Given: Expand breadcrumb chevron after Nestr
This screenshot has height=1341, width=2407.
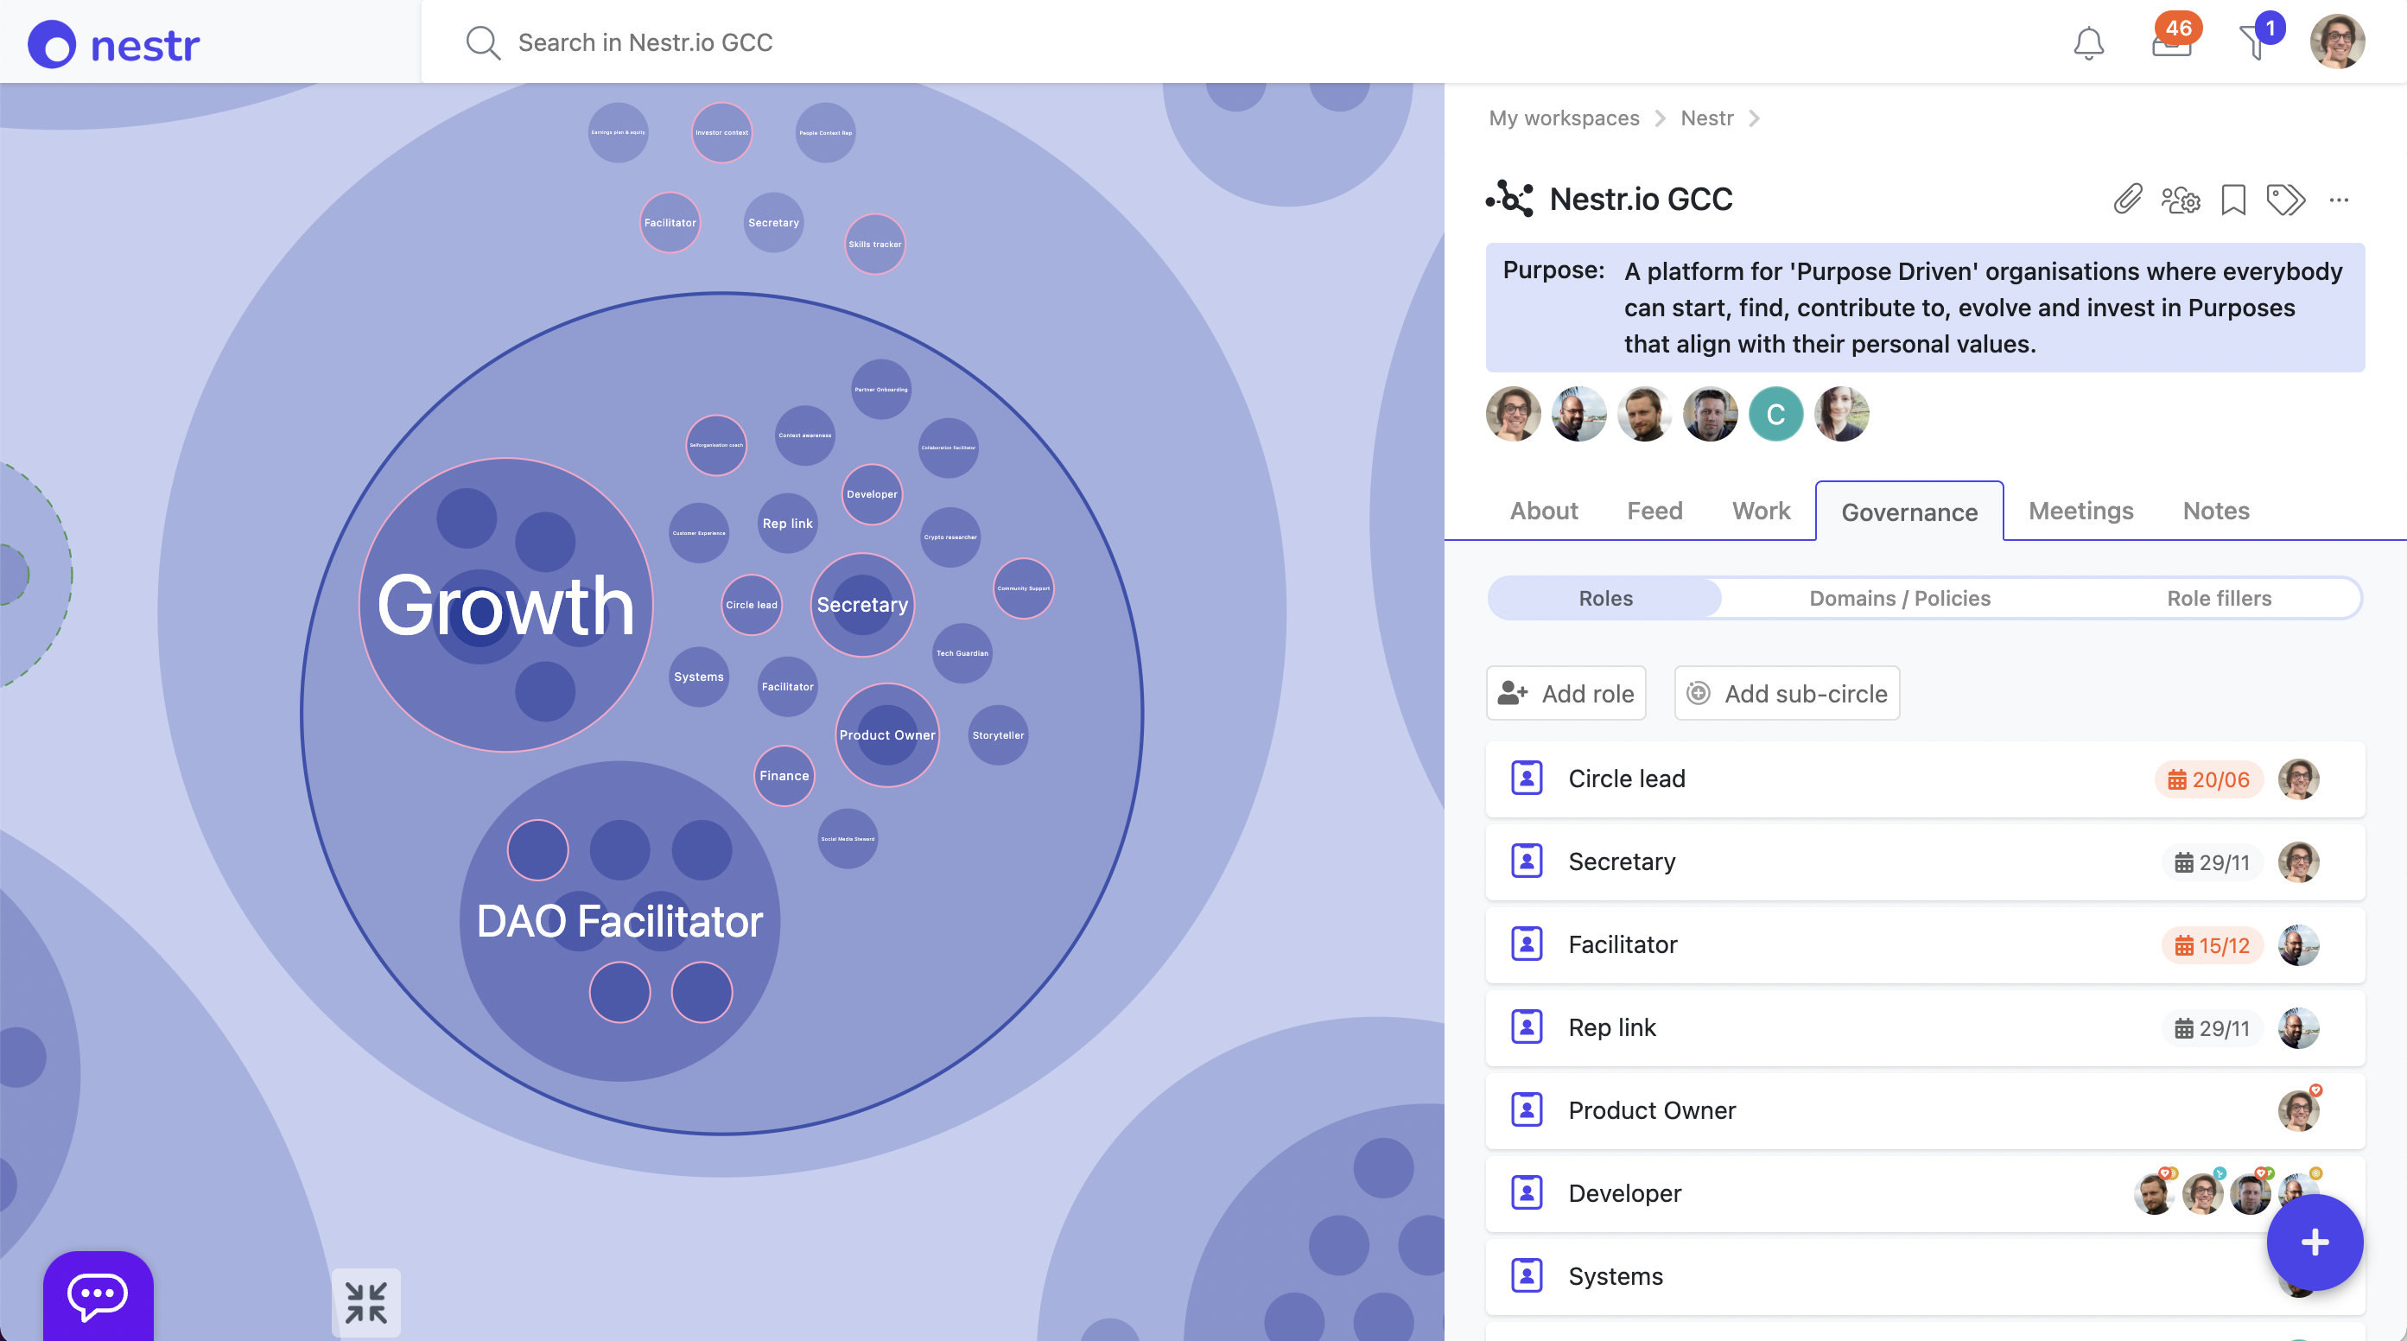Looking at the screenshot, I should click(1754, 118).
